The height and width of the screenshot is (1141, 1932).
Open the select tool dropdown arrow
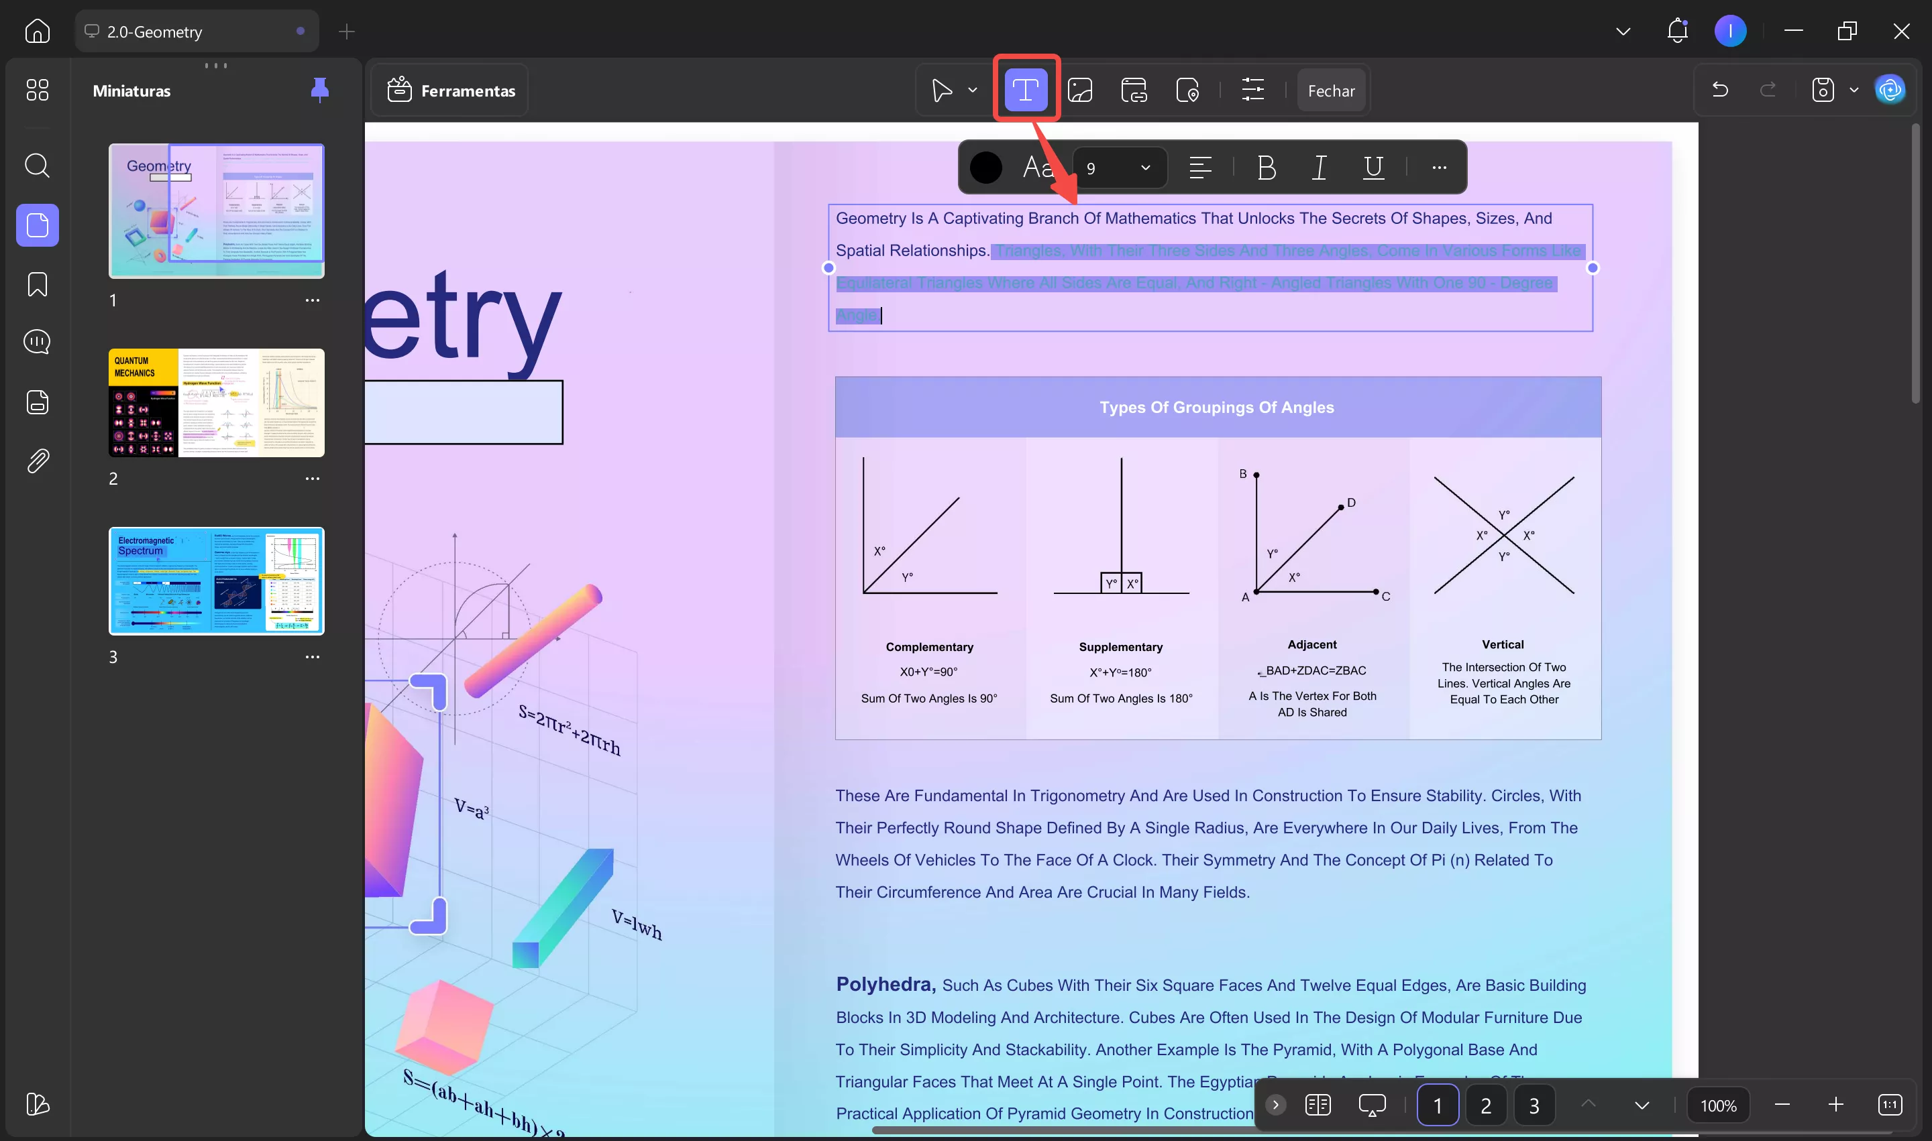click(x=973, y=90)
